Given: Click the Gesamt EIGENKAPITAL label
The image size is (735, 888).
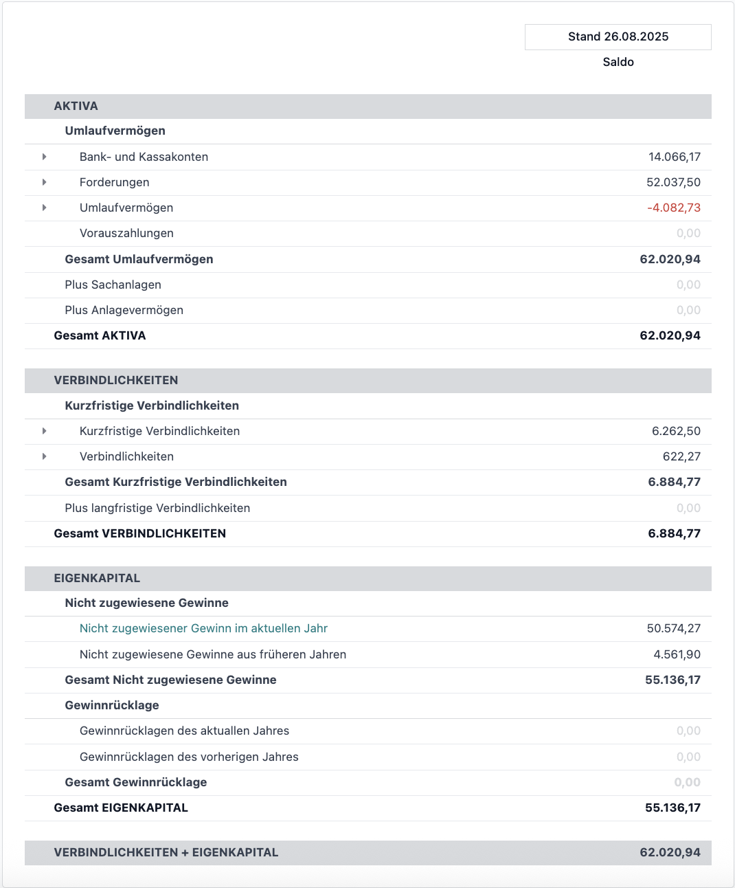Looking at the screenshot, I should pyautogui.click(x=121, y=808).
